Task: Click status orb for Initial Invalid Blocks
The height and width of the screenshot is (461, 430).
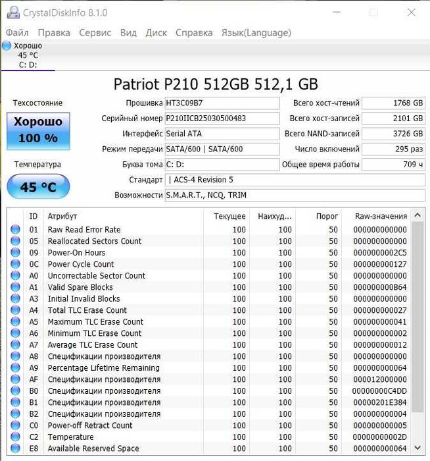Action: click(15, 298)
